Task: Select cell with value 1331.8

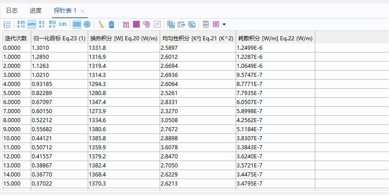Action: 124,48
